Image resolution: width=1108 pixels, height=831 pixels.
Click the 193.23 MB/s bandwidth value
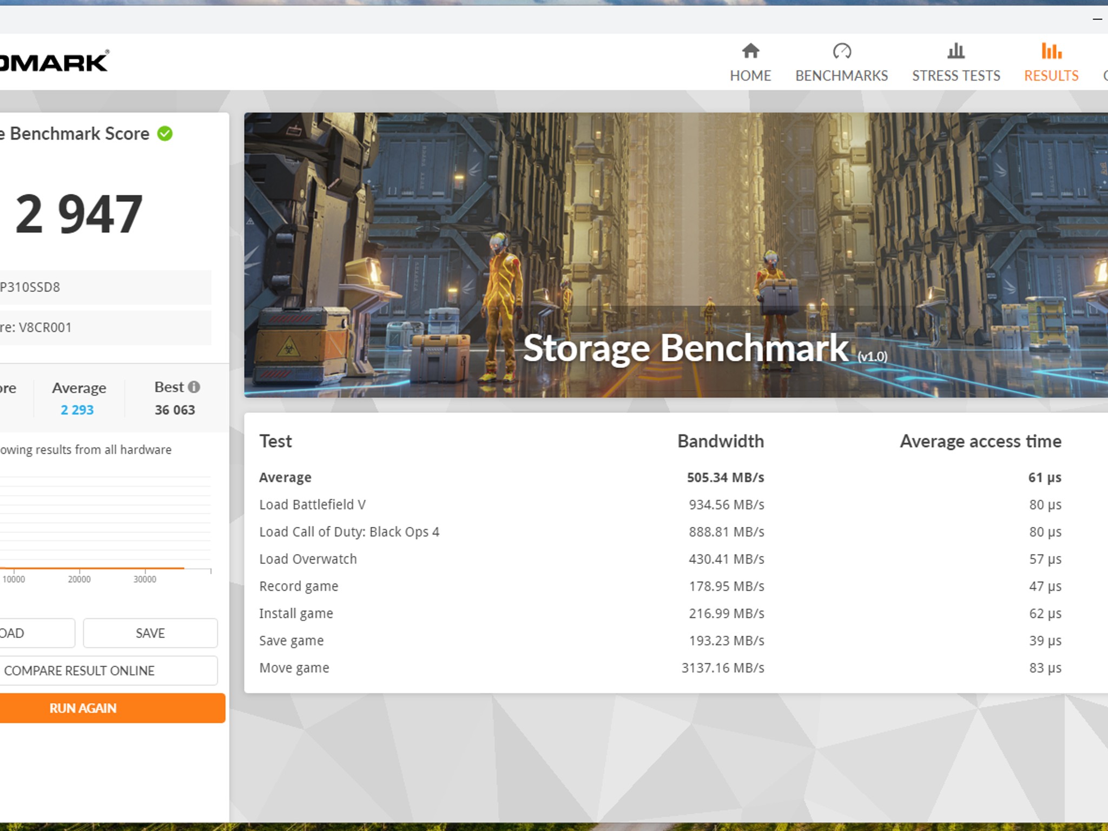click(x=727, y=641)
